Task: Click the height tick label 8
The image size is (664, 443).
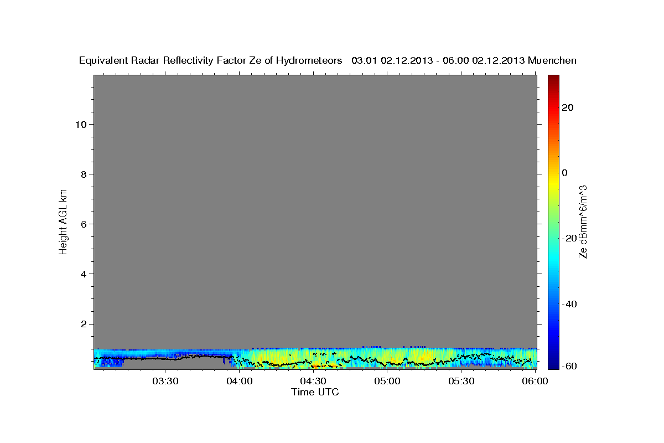Action: click(x=82, y=174)
